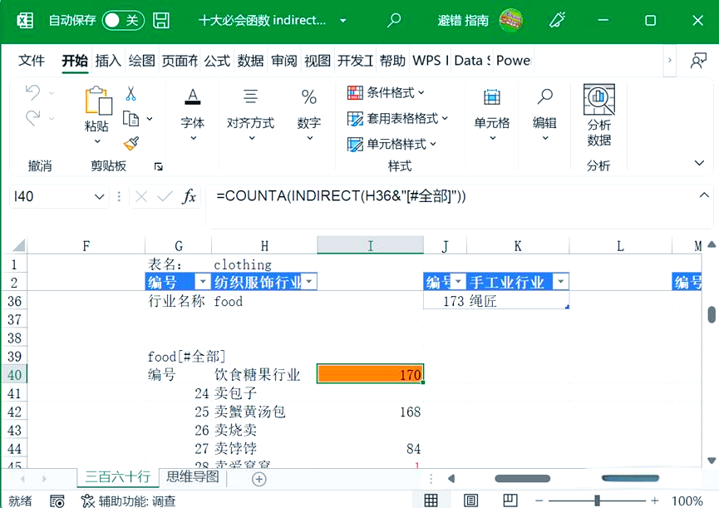Open the 手工业行业 filter dropdown
Viewport: 719px width, 508px height.
(x=560, y=282)
